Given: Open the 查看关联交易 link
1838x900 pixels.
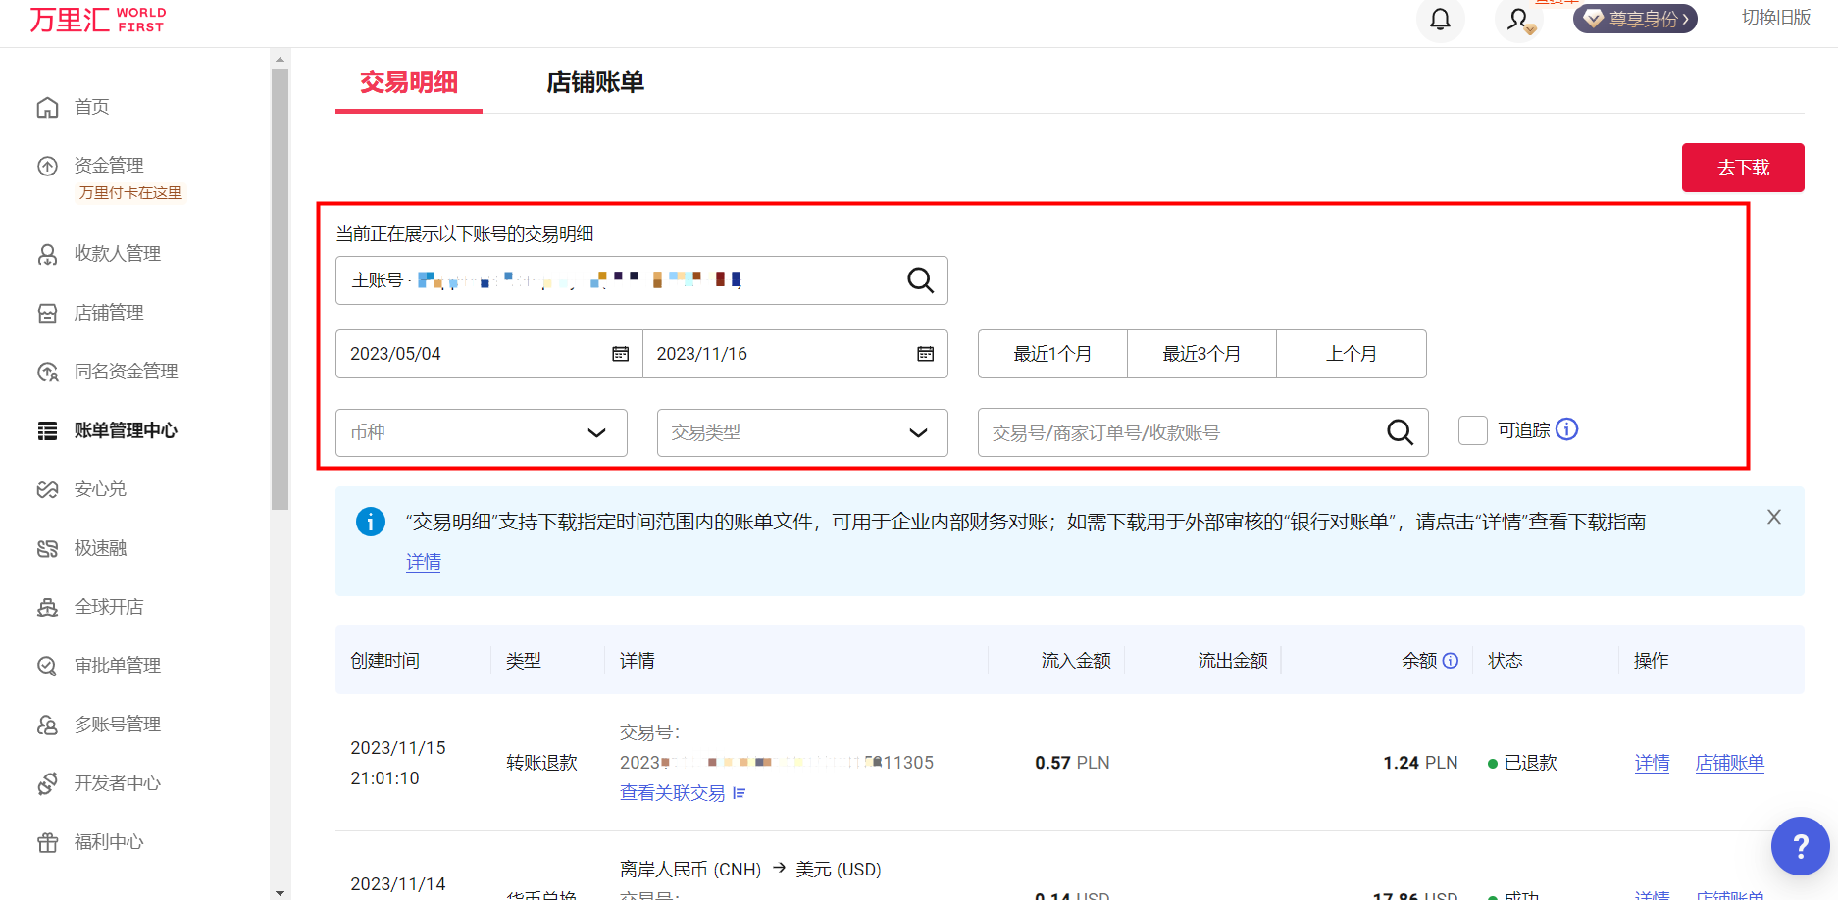Looking at the screenshot, I should tap(673, 792).
